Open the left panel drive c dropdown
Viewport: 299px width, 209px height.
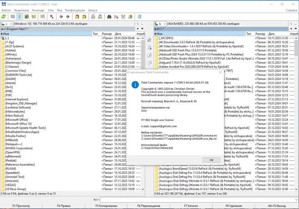(x=7, y=24)
